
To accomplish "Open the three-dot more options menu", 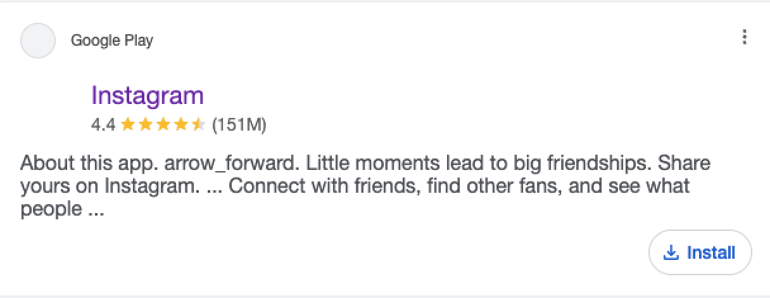I will (744, 37).
